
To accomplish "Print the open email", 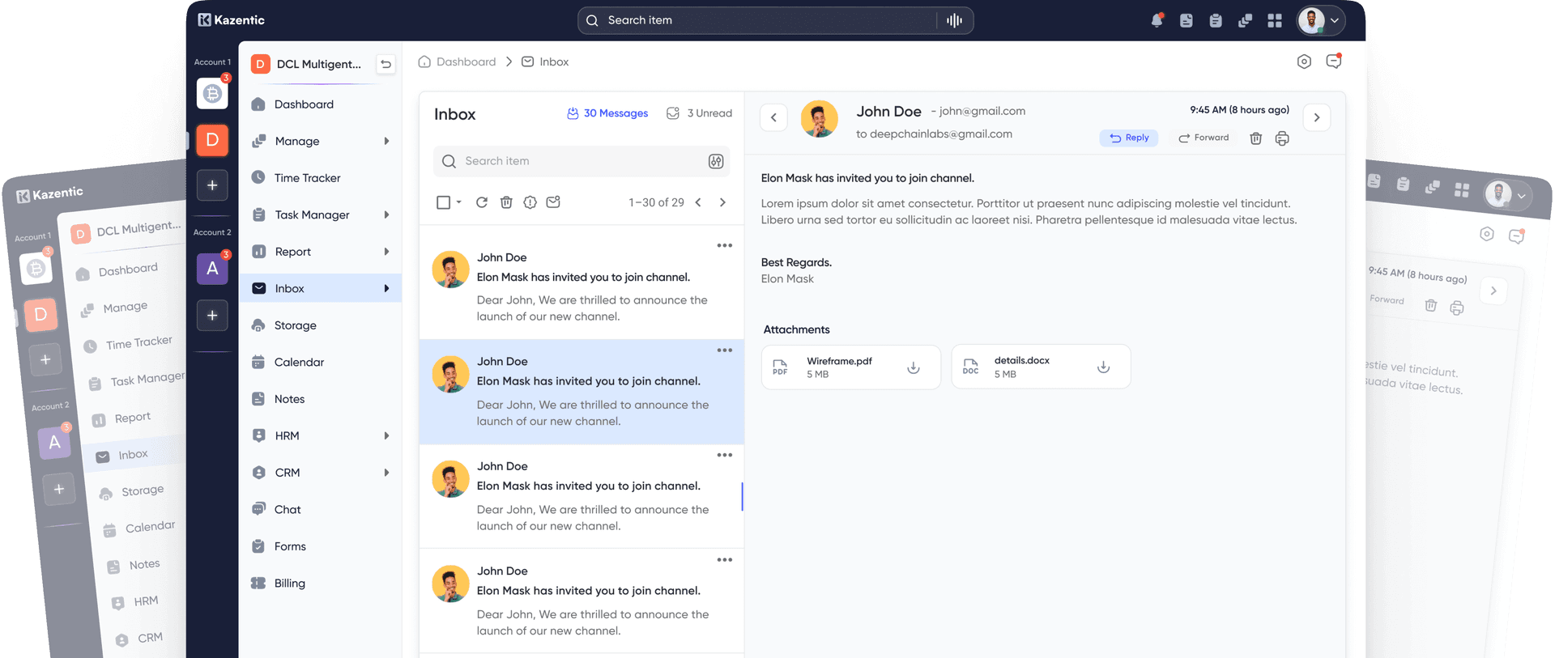I will [1282, 138].
